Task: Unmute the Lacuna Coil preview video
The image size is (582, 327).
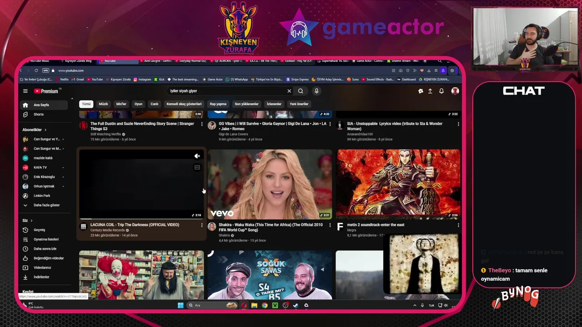Action: pyautogui.click(x=197, y=156)
